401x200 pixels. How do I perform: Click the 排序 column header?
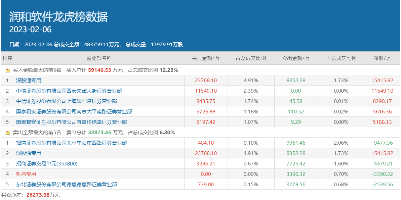point(7,58)
